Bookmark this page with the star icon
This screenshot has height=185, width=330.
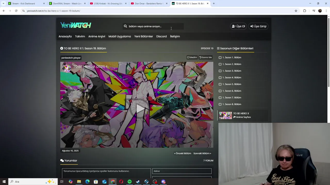point(296,11)
